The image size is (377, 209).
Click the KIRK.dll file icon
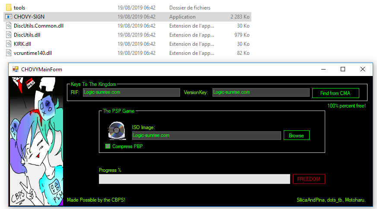[x=9, y=44]
